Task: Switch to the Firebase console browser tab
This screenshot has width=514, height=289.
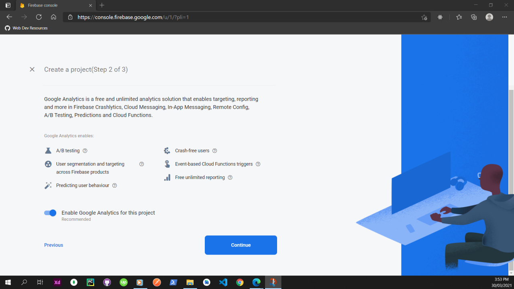Action: [x=52, y=6]
